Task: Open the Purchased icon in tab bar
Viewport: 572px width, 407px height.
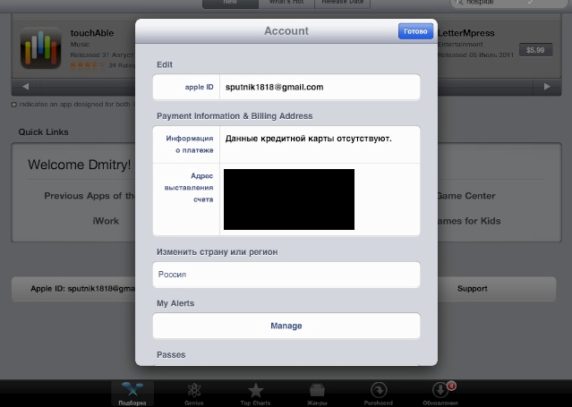Action: pos(378,392)
